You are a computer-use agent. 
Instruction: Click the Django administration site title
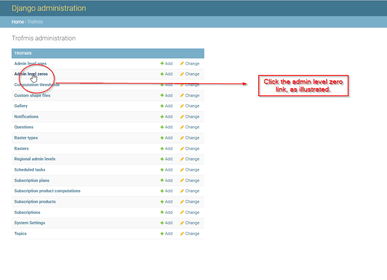click(49, 8)
